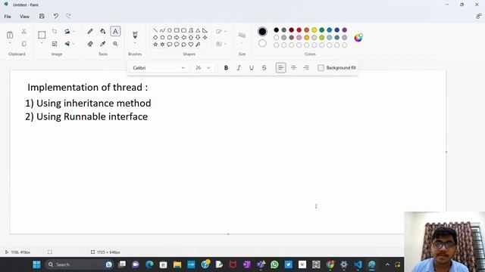Screen dimensions: 485x272
Task: Choose the yellow palette color
Action: coord(314,30)
